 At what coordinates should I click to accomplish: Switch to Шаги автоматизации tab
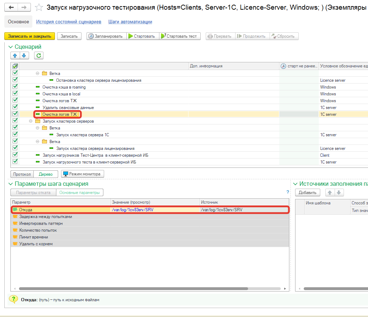click(130, 22)
